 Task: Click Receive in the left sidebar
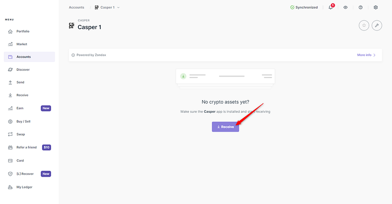coord(22,95)
